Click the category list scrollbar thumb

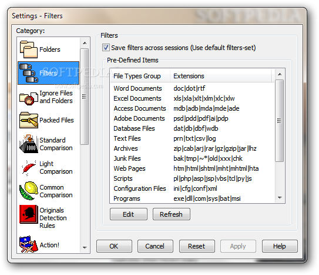[84, 97]
